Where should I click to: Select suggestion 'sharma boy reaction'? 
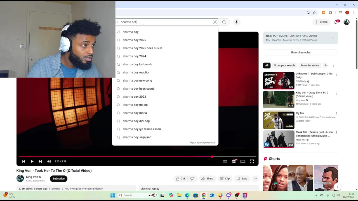tap(165, 72)
